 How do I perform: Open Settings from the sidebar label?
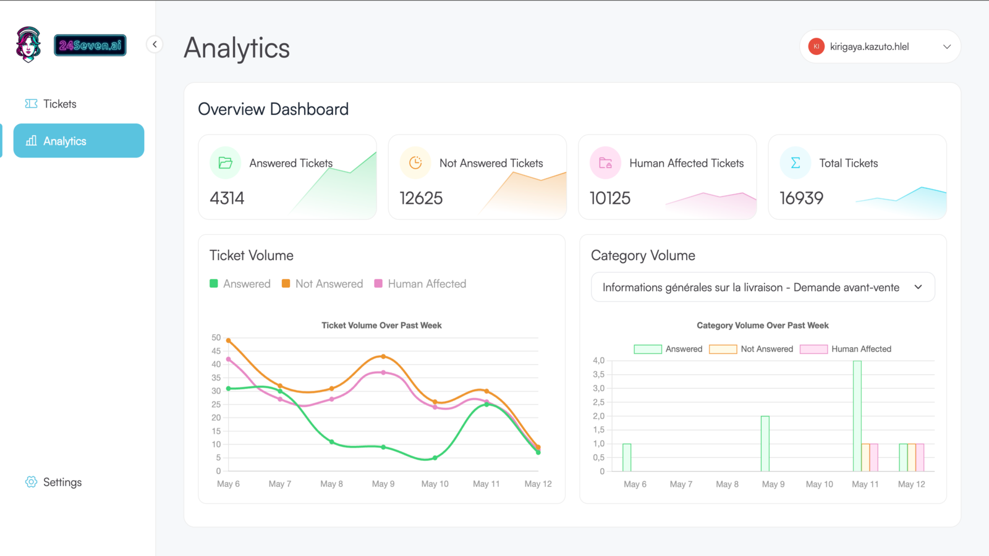pyautogui.click(x=62, y=482)
